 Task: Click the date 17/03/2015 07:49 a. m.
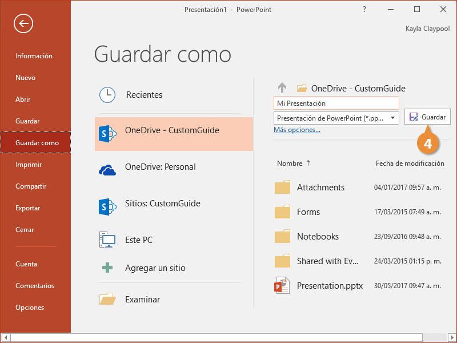pos(407,212)
